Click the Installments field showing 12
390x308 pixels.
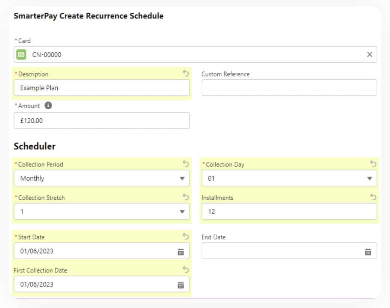click(x=289, y=212)
